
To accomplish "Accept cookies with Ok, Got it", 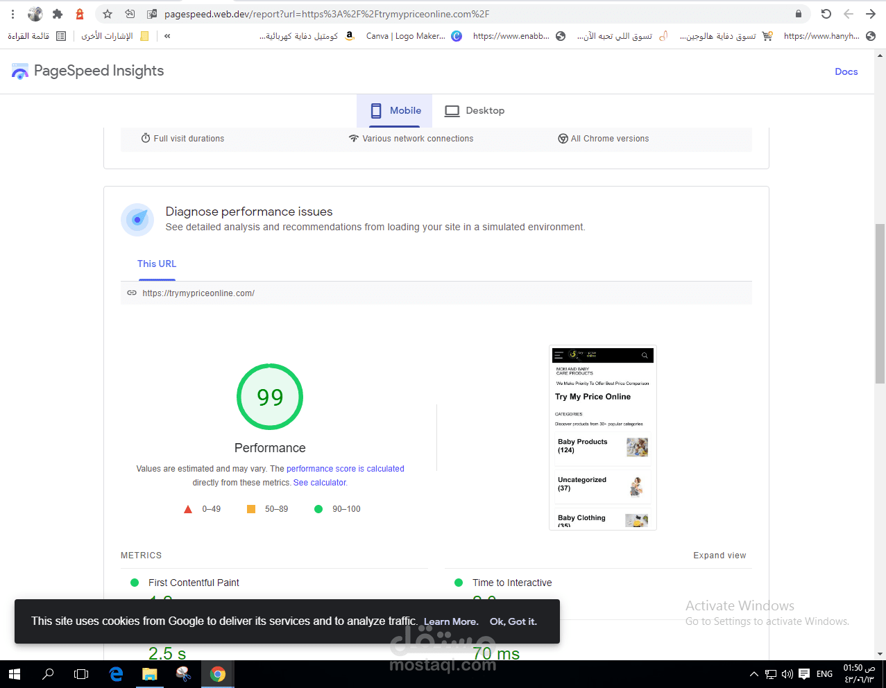I will coord(513,622).
